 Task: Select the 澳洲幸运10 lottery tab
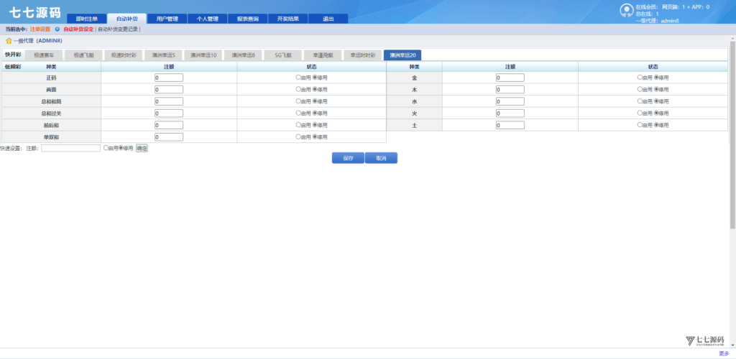[x=203, y=55]
